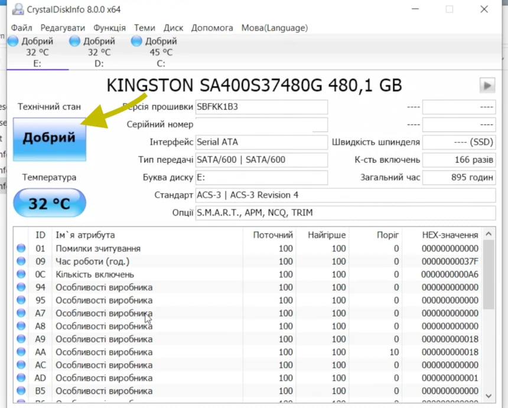
Task: Click the 32 °C temperature button
Action: (50, 203)
